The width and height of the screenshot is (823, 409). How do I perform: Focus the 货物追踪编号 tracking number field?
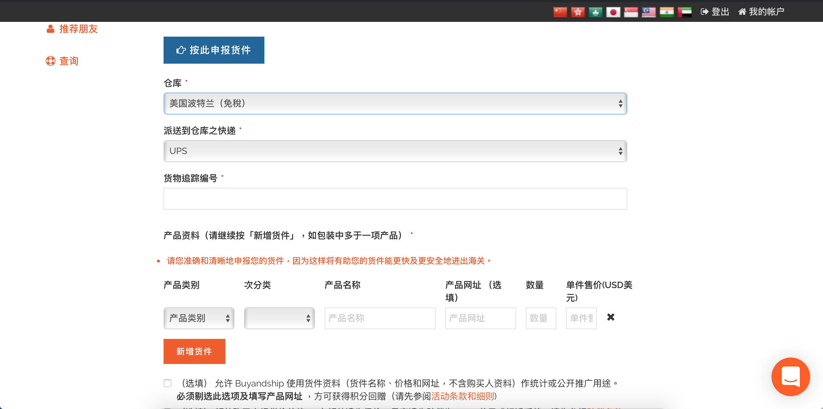coord(395,199)
